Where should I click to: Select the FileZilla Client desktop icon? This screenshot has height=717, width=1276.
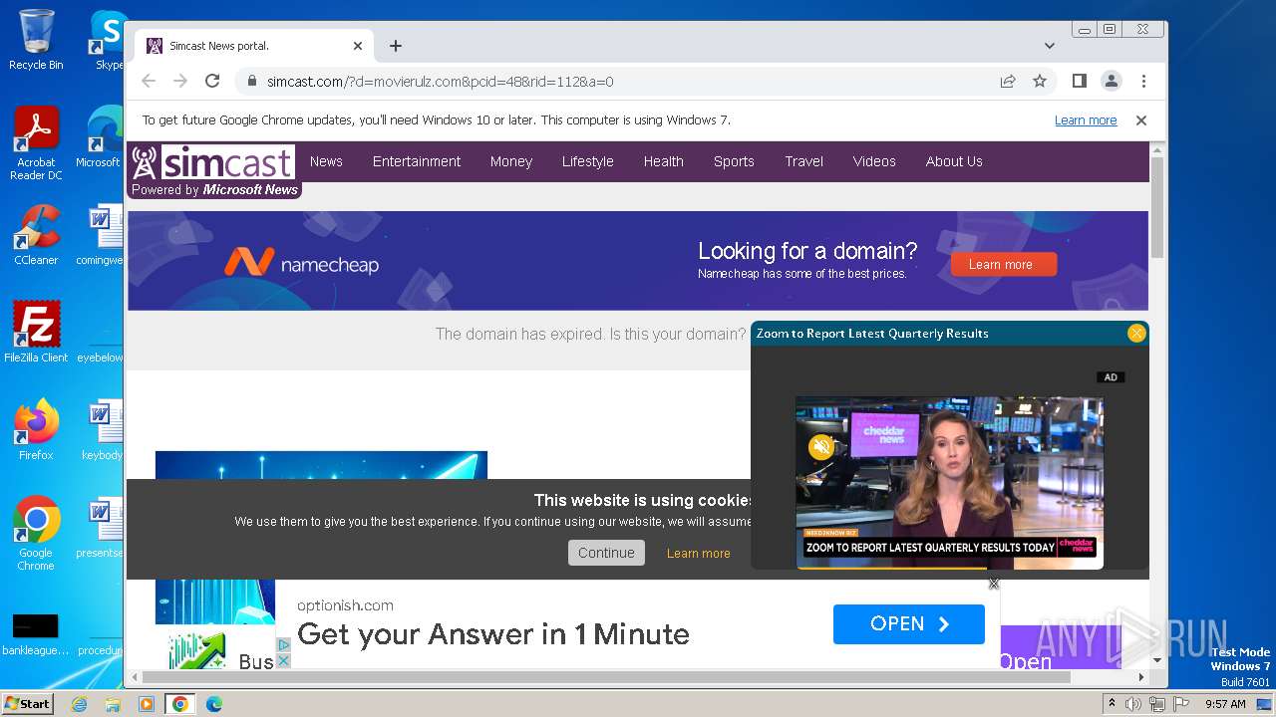point(36,333)
